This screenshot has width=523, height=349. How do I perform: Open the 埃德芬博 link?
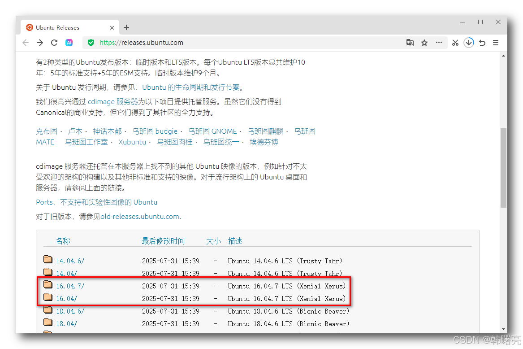pyautogui.click(x=264, y=142)
